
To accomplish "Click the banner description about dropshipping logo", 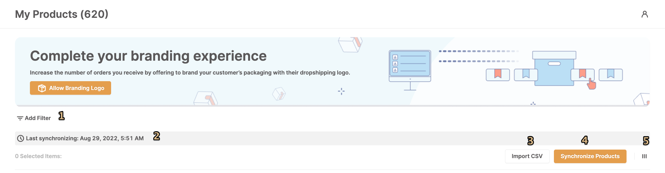I will pos(190,73).
